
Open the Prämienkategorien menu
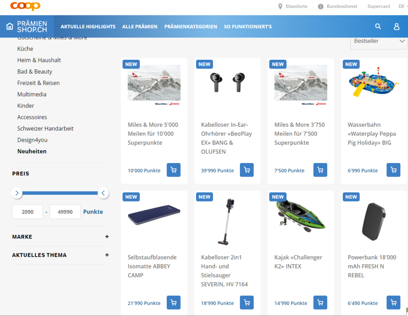(x=190, y=27)
